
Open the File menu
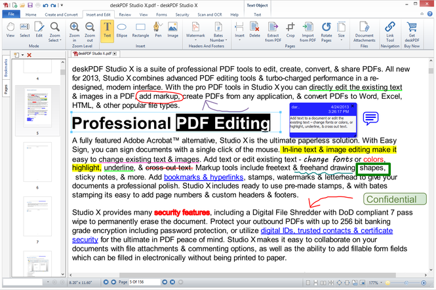(11, 14)
